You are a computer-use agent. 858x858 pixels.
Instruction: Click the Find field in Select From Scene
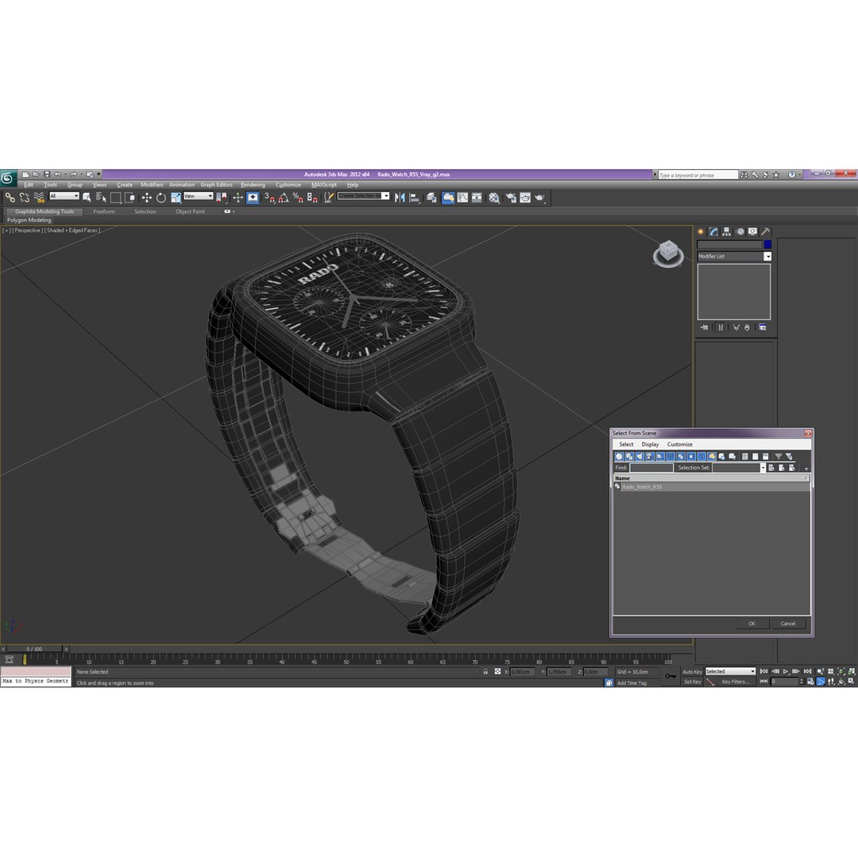651,468
